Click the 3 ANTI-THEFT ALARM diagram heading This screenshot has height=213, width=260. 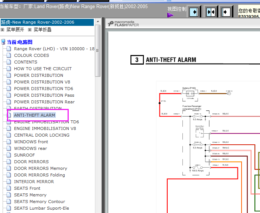pyautogui.click(x=163, y=60)
